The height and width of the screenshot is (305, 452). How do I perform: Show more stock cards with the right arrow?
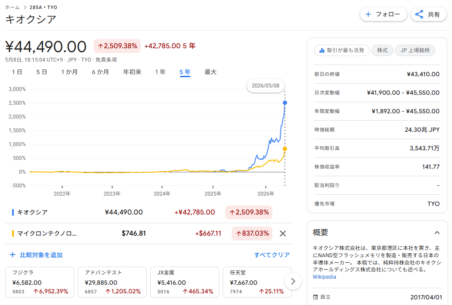[293, 281]
